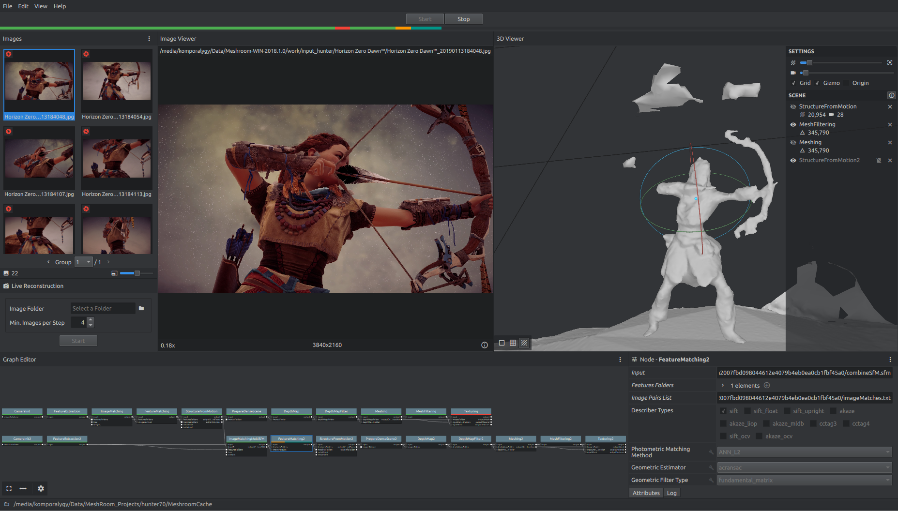Open the Images panel three-dot menu

point(149,39)
